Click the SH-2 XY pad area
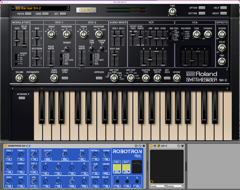 [167, 166]
